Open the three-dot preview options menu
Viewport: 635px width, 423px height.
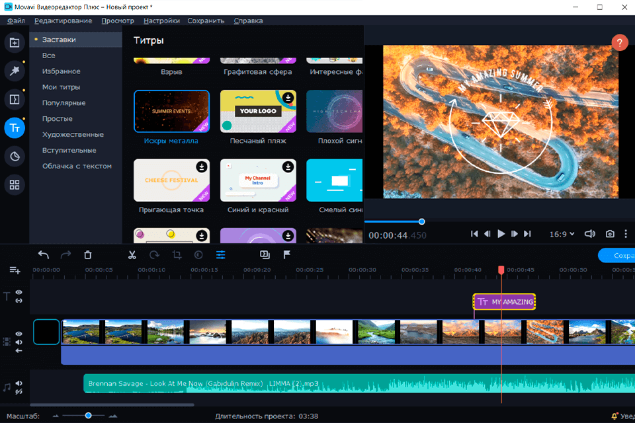626,234
